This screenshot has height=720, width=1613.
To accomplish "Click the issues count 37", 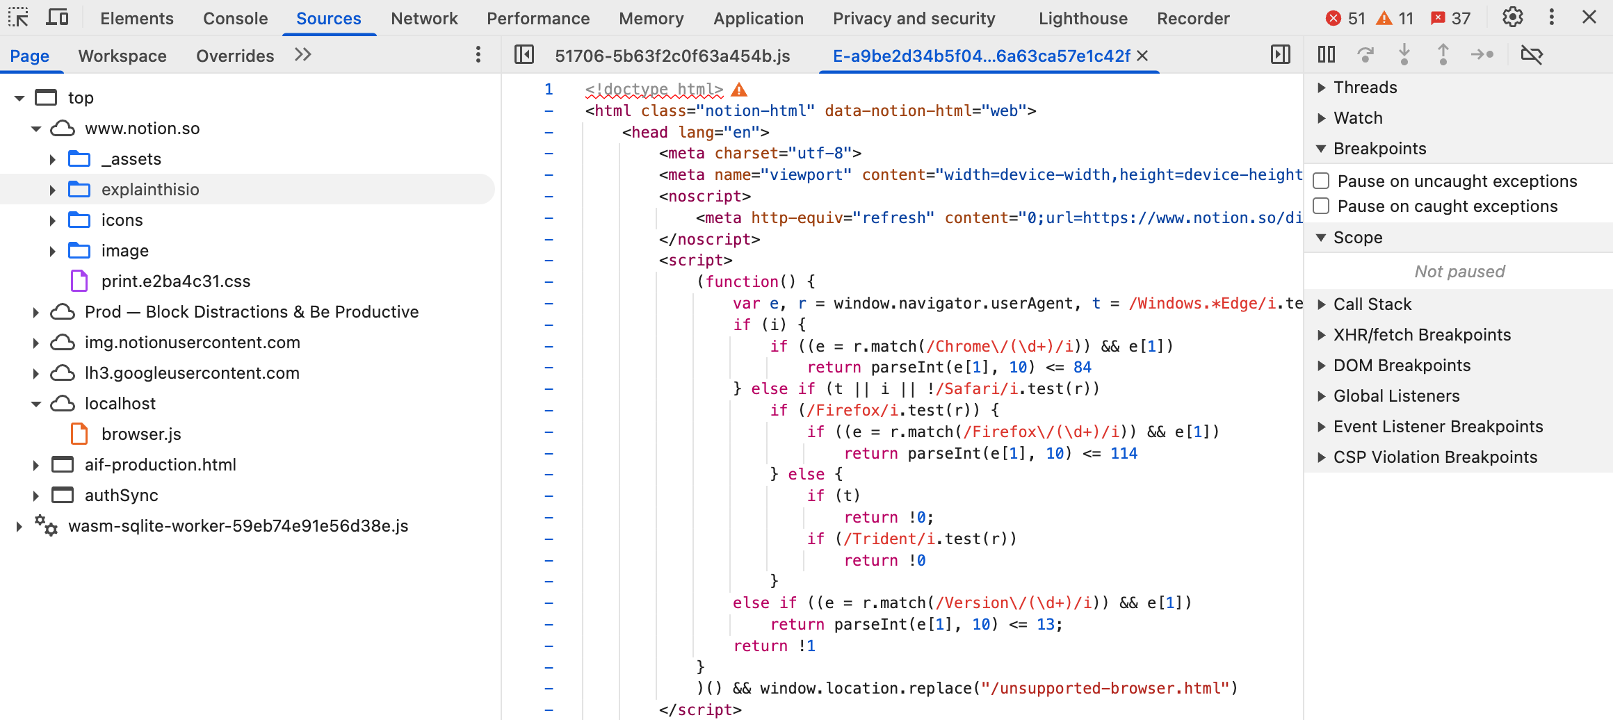I will (x=1450, y=19).
